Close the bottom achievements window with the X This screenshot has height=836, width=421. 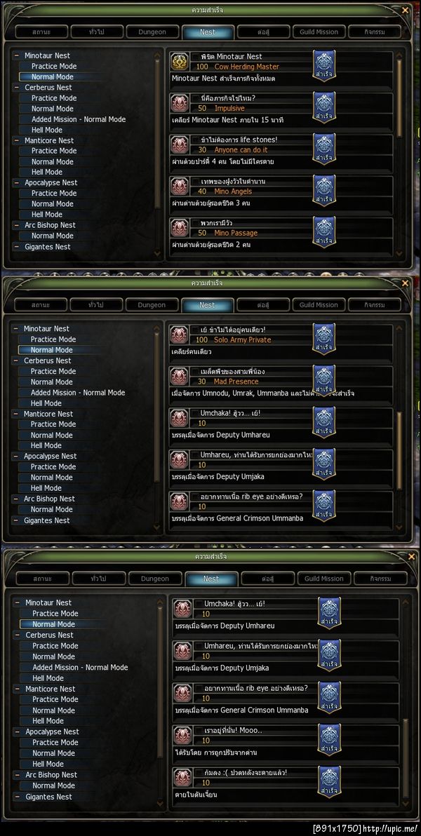click(x=411, y=557)
